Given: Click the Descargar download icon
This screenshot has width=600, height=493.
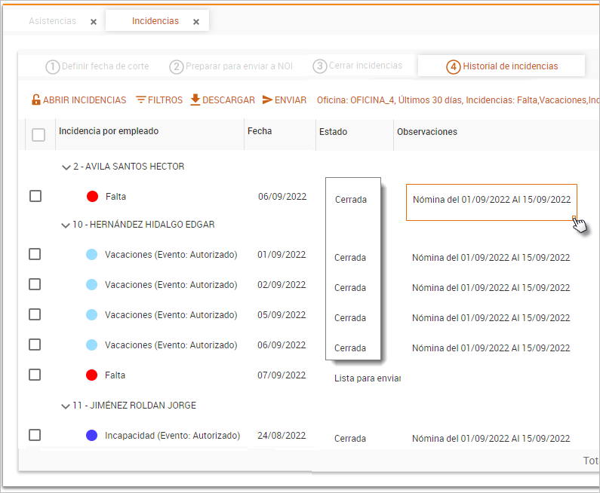Looking at the screenshot, I should pos(195,100).
